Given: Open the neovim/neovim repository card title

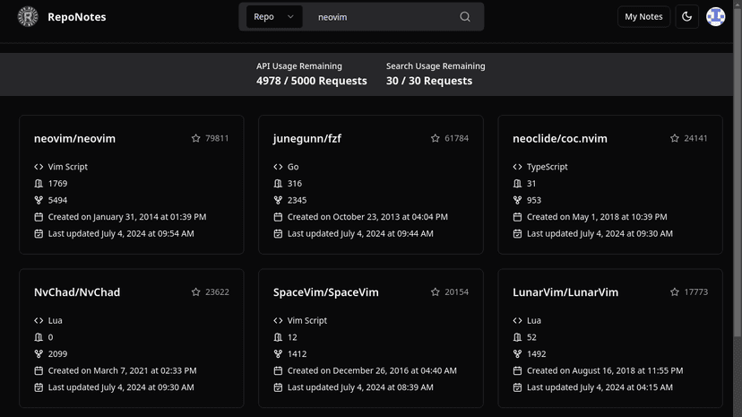Looking at the screenshot, I should click(74, 138).
